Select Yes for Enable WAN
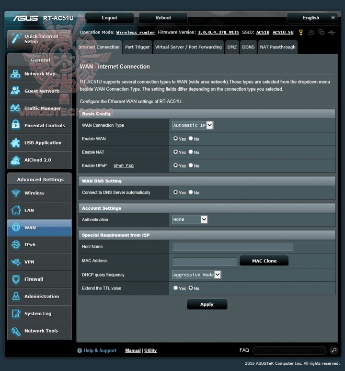Screen dimensions: 345x371 tap(175, 138)
